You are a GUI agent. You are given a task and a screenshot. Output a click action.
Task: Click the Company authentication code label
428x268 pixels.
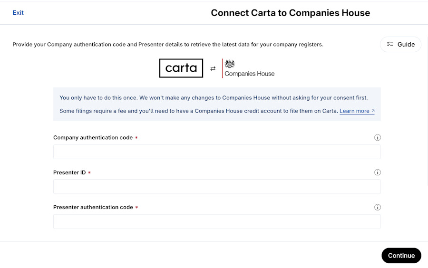pos(93,138)
